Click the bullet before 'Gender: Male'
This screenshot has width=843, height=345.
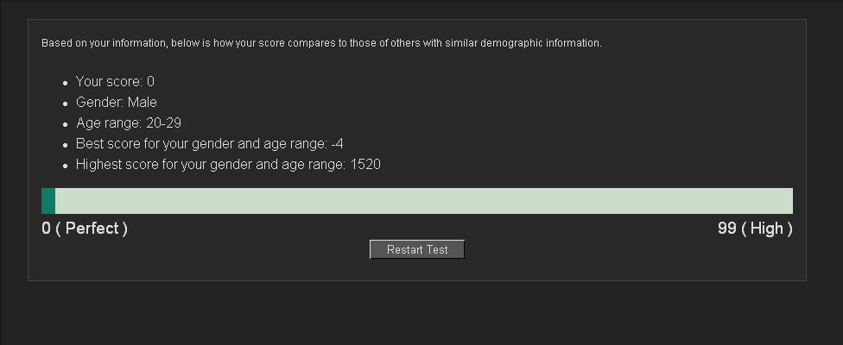(66, 103)
